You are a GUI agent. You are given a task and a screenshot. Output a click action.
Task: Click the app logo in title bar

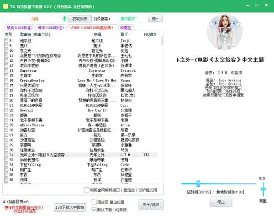pyautogui.click(x=5, y=5)
